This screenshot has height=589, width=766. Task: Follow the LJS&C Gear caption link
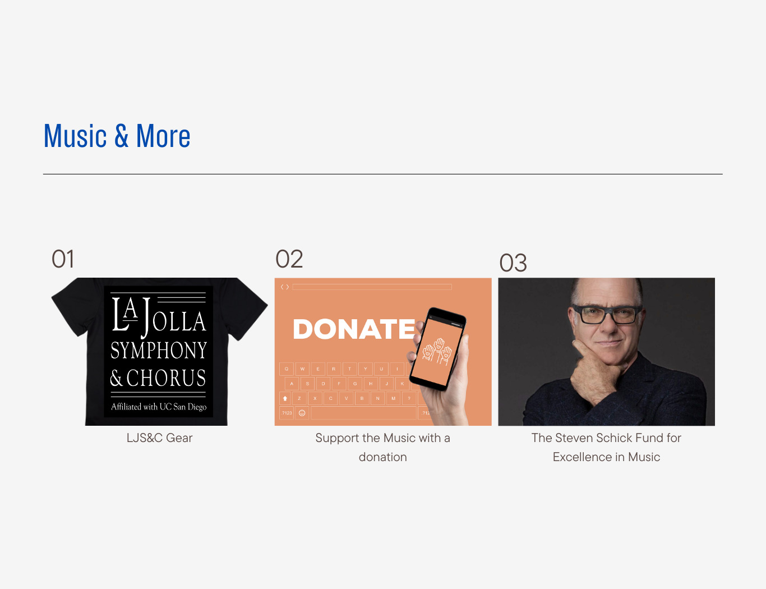159,438
